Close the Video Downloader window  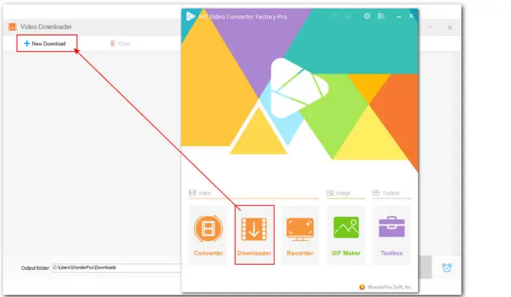click(x=450, y=28)
